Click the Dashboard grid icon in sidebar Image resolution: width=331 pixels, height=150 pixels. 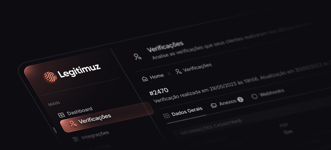(61, 115)
